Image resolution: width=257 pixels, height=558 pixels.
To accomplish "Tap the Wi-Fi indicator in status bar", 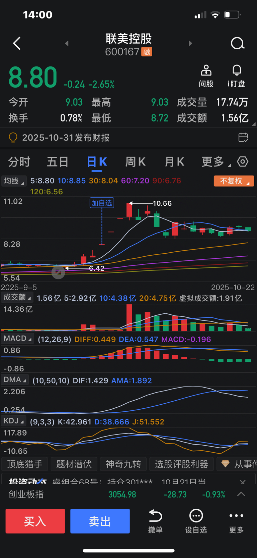I will 215,15.
